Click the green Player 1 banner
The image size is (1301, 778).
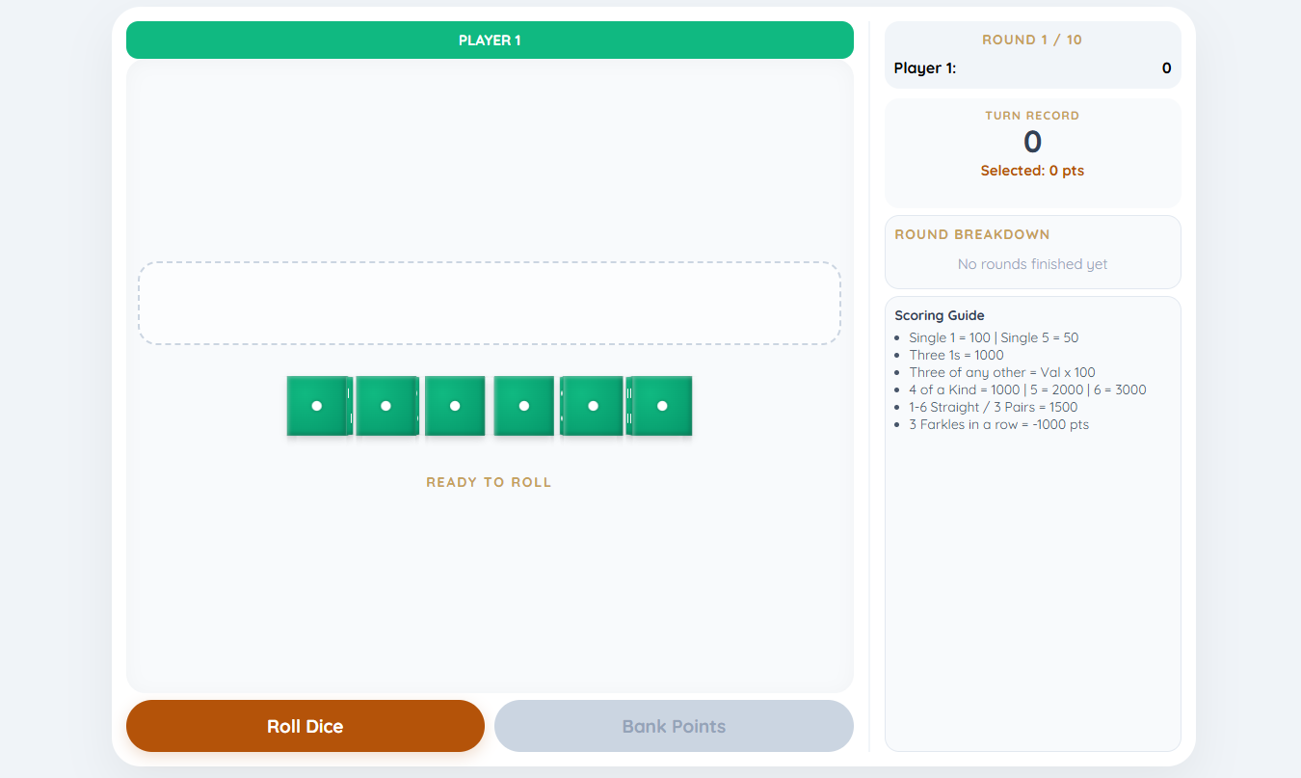tap(490, 40)
